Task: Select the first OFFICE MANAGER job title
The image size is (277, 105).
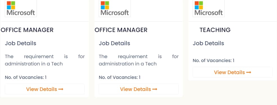Action: point(27,30)
